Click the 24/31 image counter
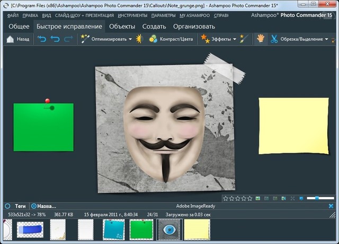This screenshot has width=339, height=244. pyautogui.click(x=153, y=214)
